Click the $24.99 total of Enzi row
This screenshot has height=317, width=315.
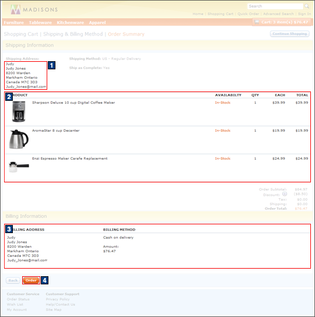point(302,158)
